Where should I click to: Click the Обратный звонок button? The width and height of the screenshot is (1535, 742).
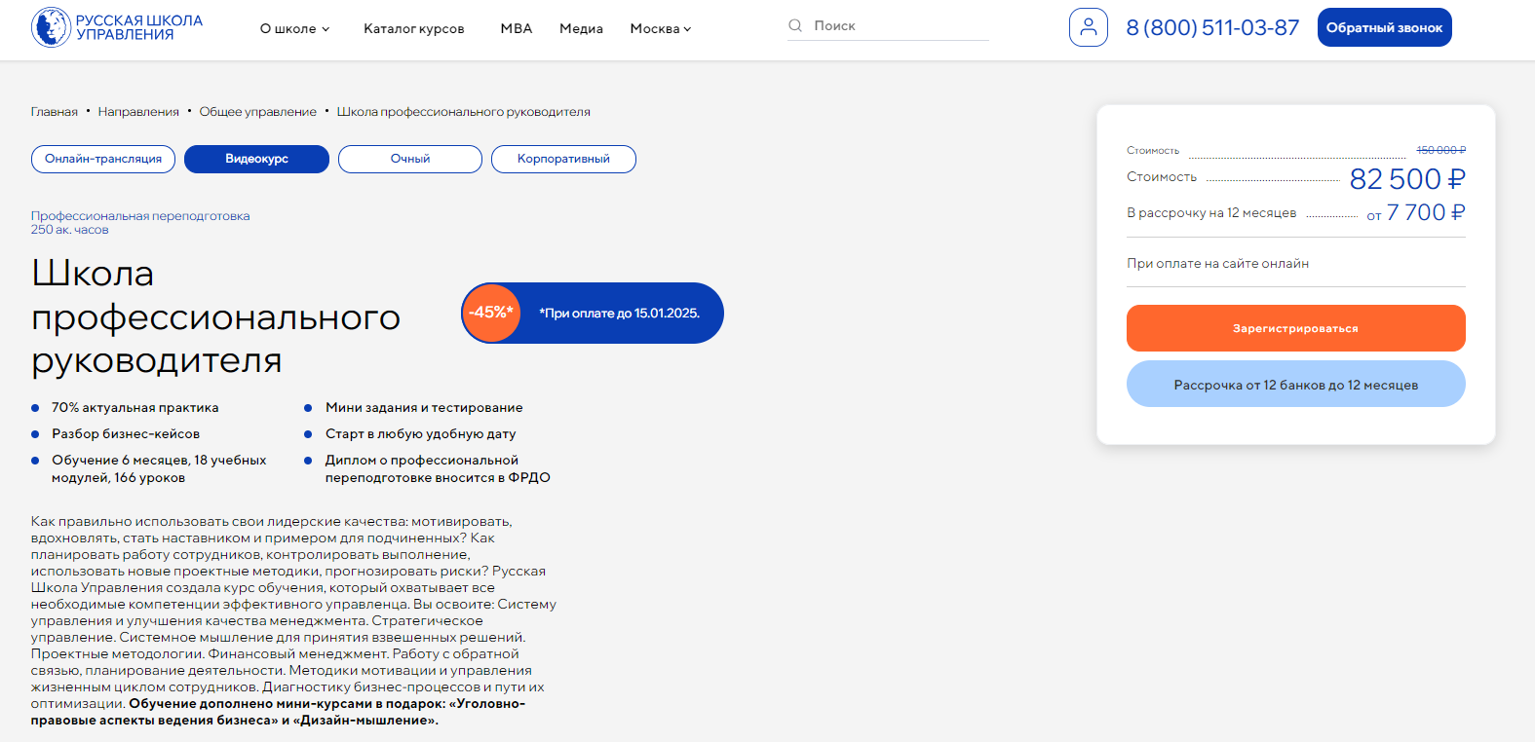pyautogui.click(x=1384, y=27)
